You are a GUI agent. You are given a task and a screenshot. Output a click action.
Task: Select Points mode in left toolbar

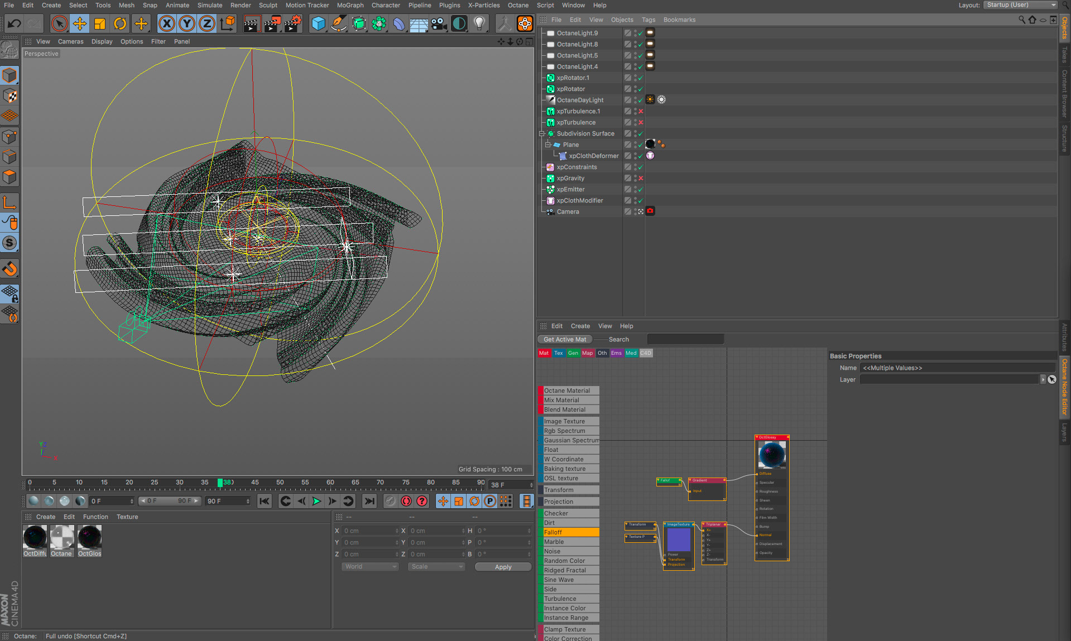(x=9, y=137)
